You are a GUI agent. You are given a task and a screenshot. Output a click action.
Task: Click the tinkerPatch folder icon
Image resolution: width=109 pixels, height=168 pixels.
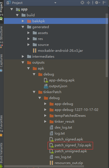point(40,92)
